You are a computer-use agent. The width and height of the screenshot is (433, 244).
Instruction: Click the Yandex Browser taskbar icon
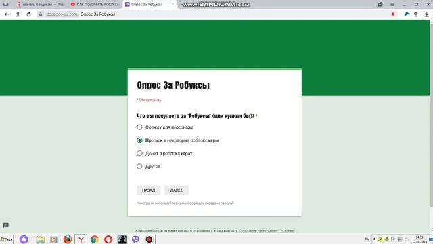point(81,239)
